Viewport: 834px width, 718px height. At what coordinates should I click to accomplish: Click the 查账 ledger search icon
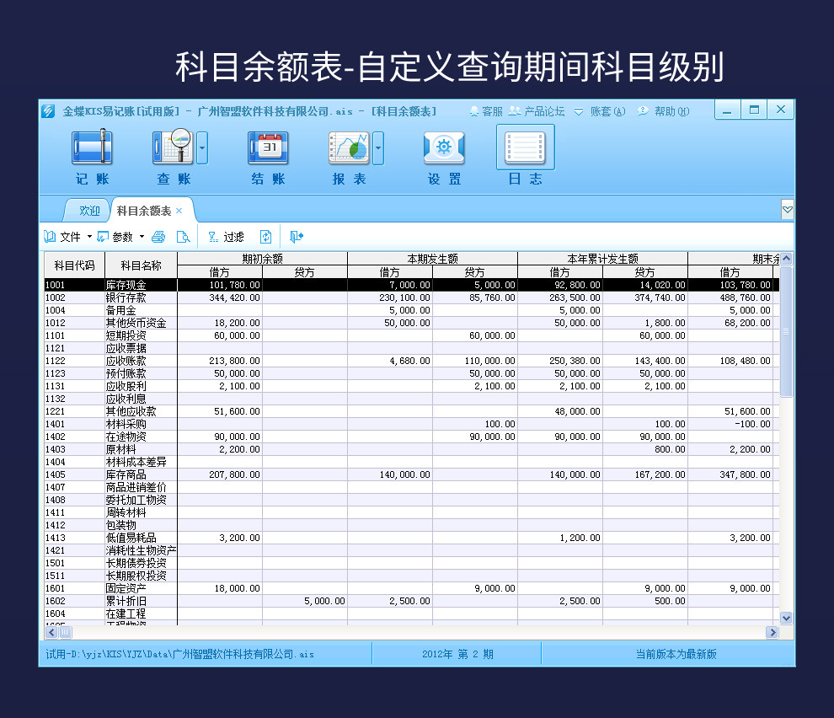tap(174, 147)
